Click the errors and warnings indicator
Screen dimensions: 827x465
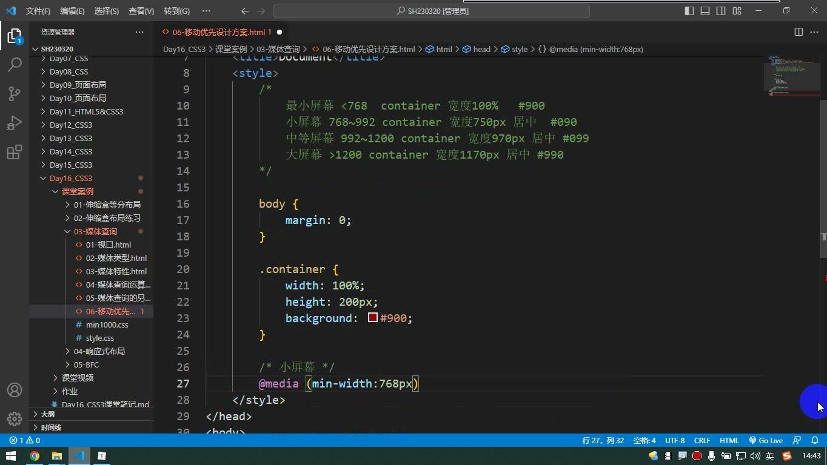(25, 441)
